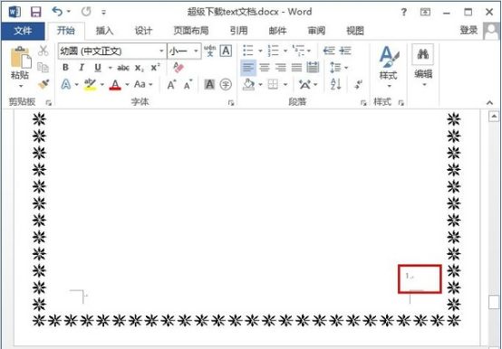Sort text with the A-Z icon
The width and height of the screenshot is (502, 349).
pyautogui.click(x=335, y=84)
